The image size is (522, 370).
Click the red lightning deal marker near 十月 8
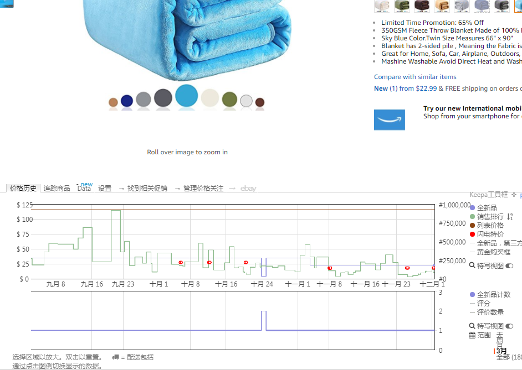[181, 262]
